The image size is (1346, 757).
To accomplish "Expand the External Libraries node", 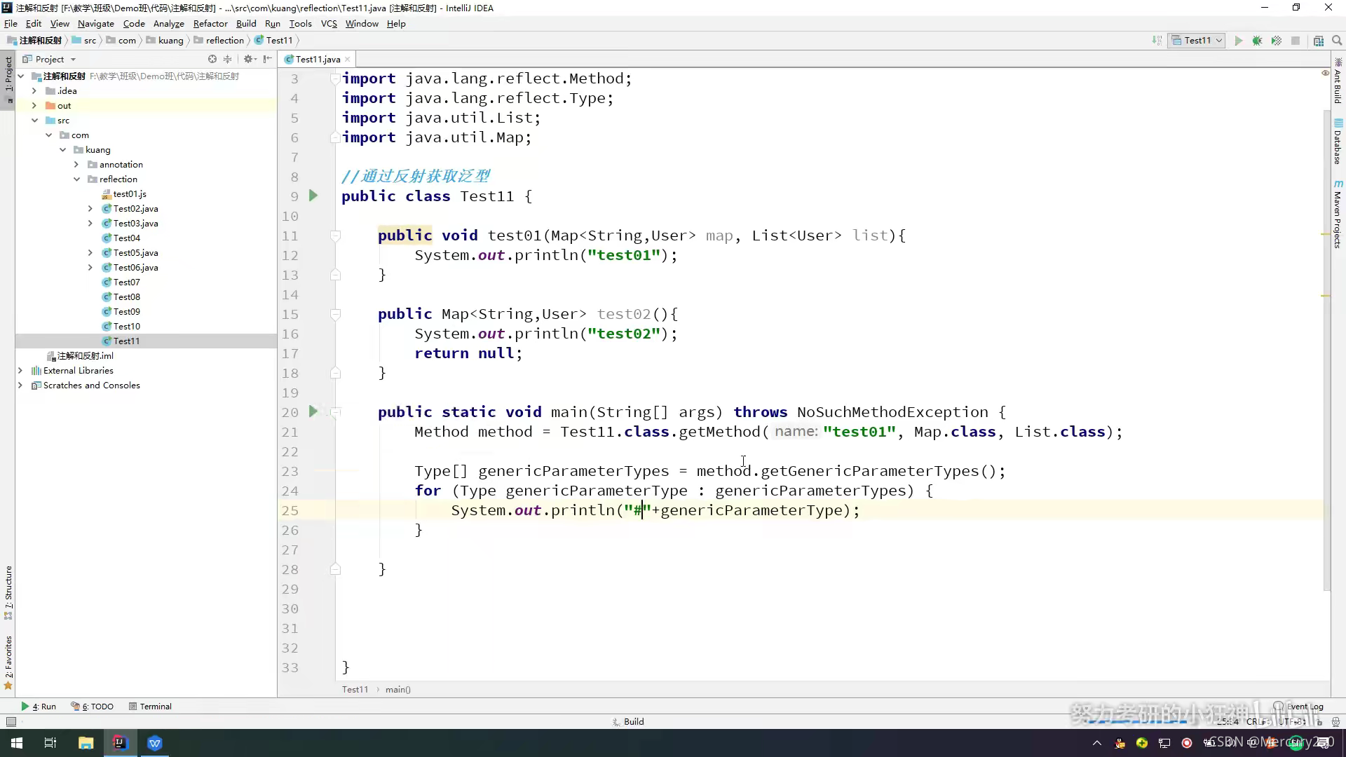I will (20, 369).
